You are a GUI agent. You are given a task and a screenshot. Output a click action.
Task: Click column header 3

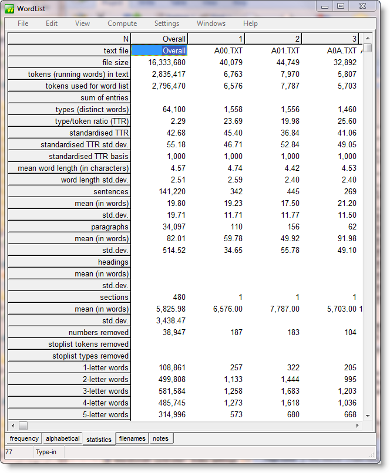[330, 39]
